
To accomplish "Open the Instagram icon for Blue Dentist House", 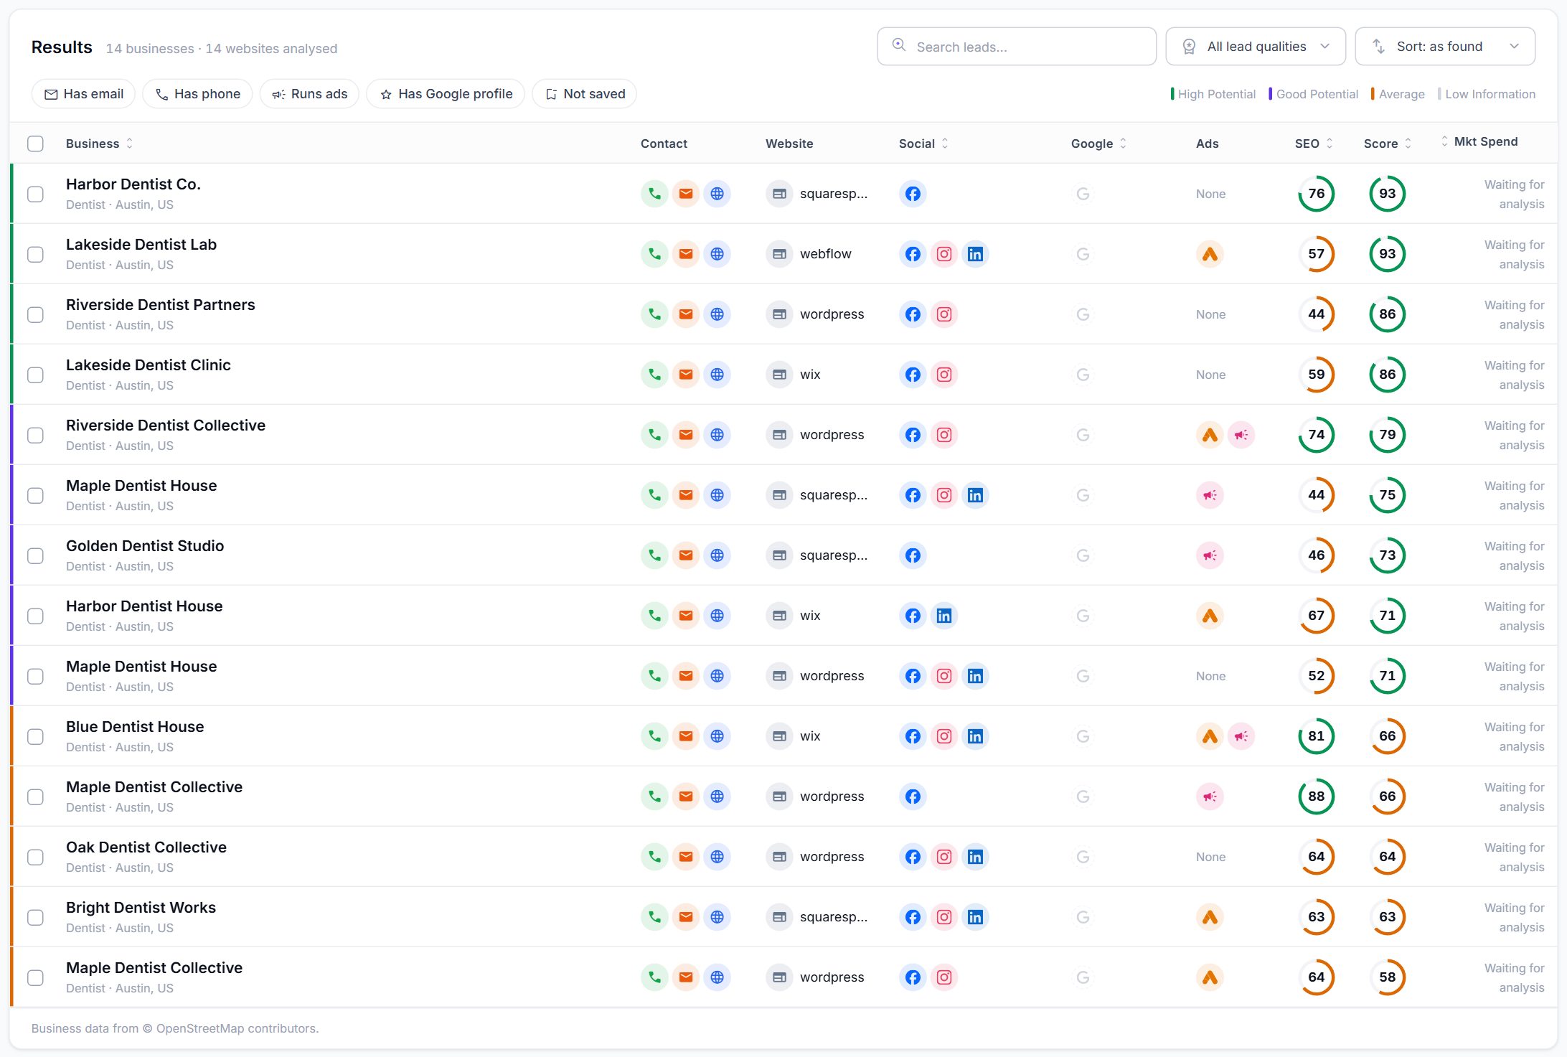I will [944, 736].
